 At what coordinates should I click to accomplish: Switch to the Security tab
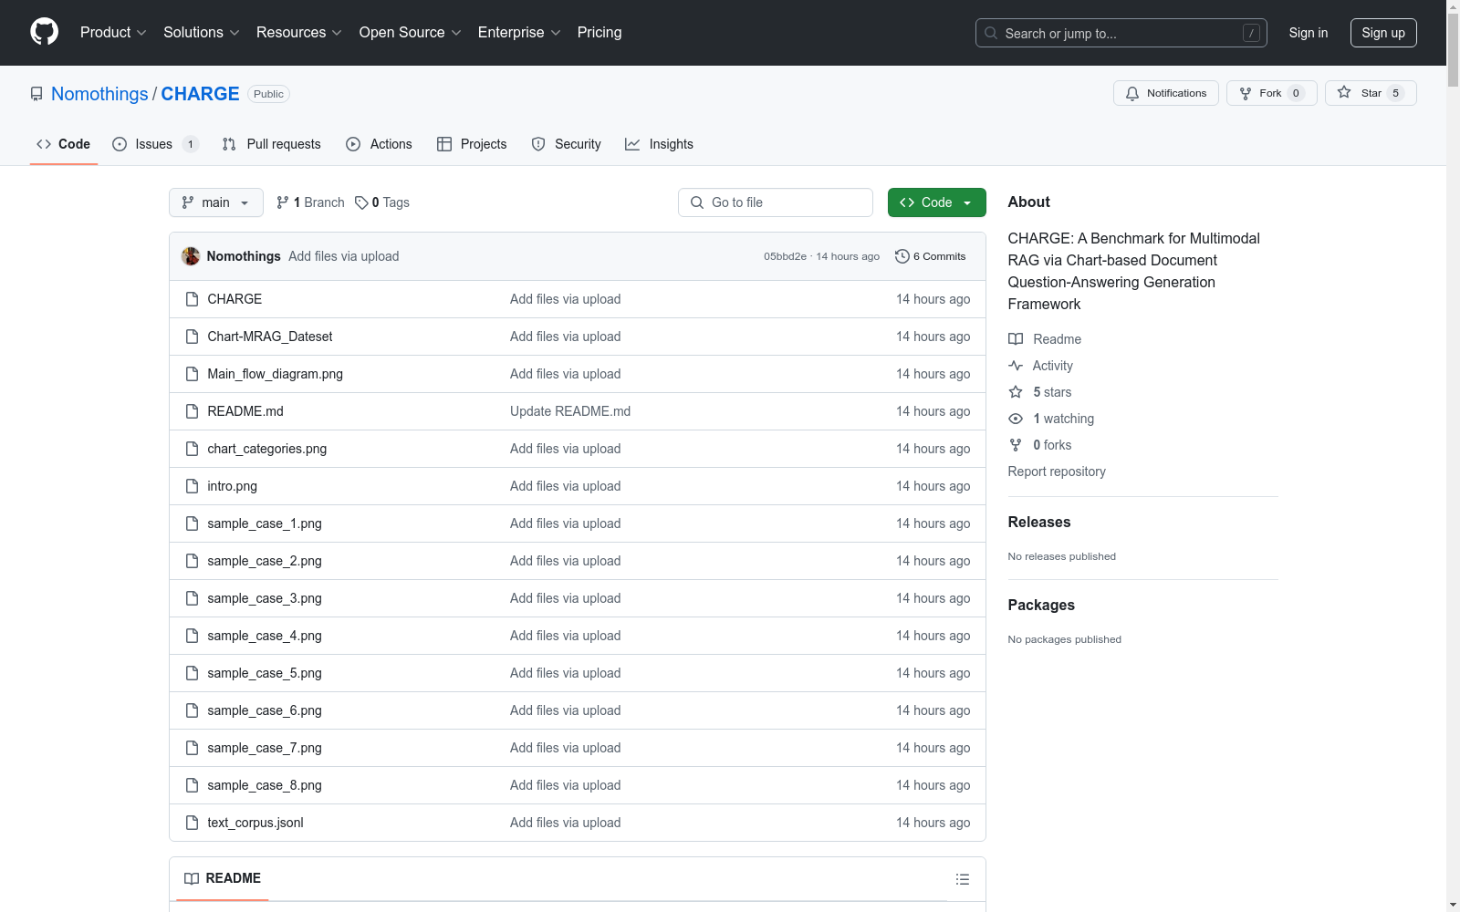point(566,144)
